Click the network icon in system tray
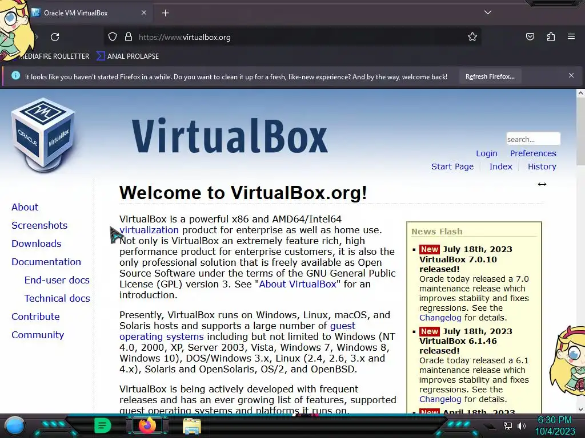 [x=507, y=425]
